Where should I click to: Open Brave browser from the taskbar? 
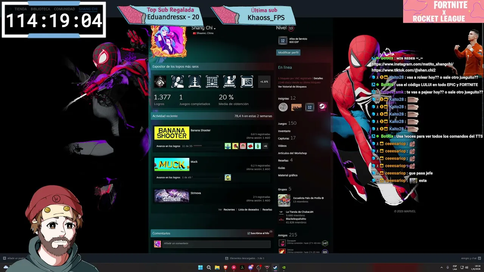pyautogui.click(x=225, y=267)
